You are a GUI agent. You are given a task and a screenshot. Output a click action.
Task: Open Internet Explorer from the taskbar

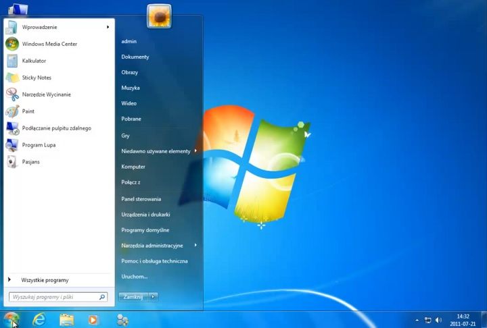(39, 319)
